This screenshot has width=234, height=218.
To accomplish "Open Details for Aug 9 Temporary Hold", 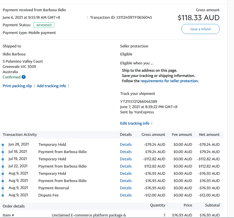I will tap(126, 174).
